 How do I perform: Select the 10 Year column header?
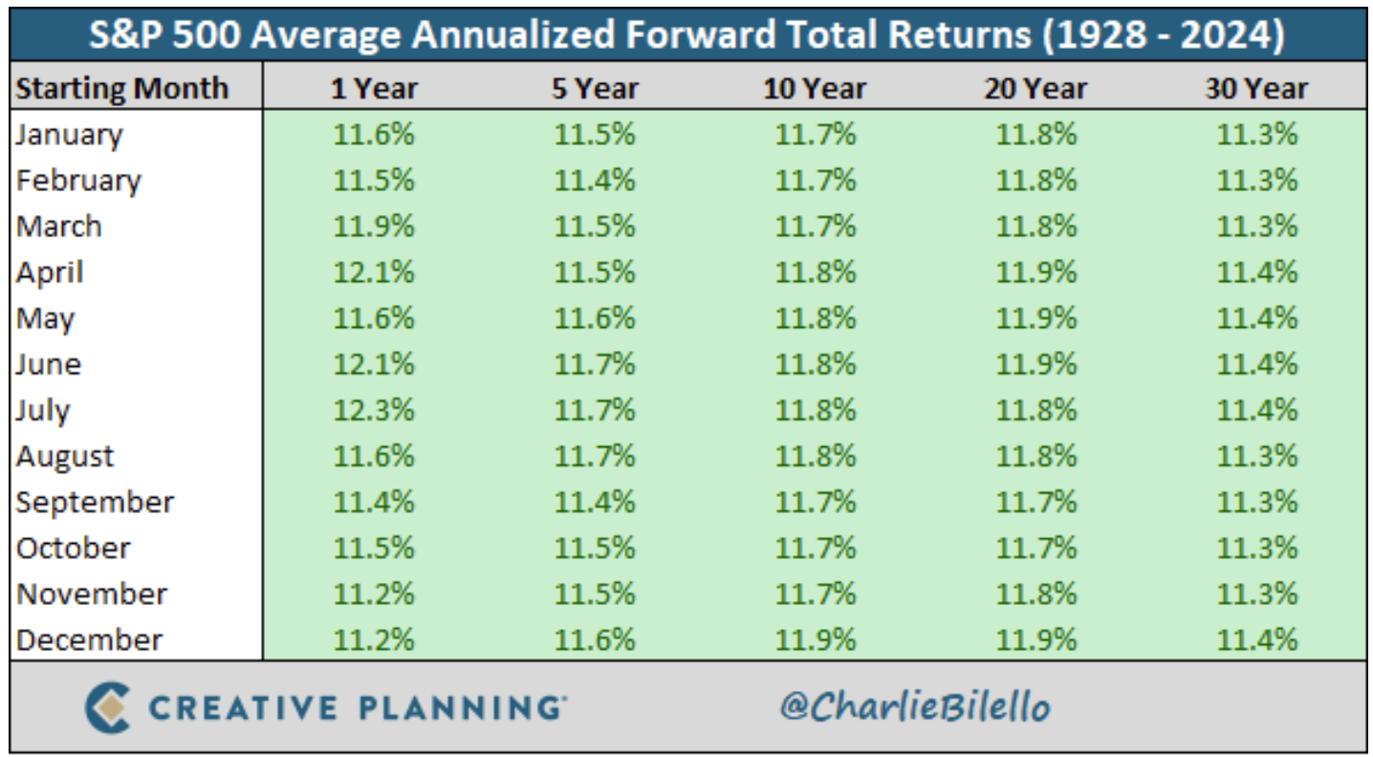[x=815, y=89]
